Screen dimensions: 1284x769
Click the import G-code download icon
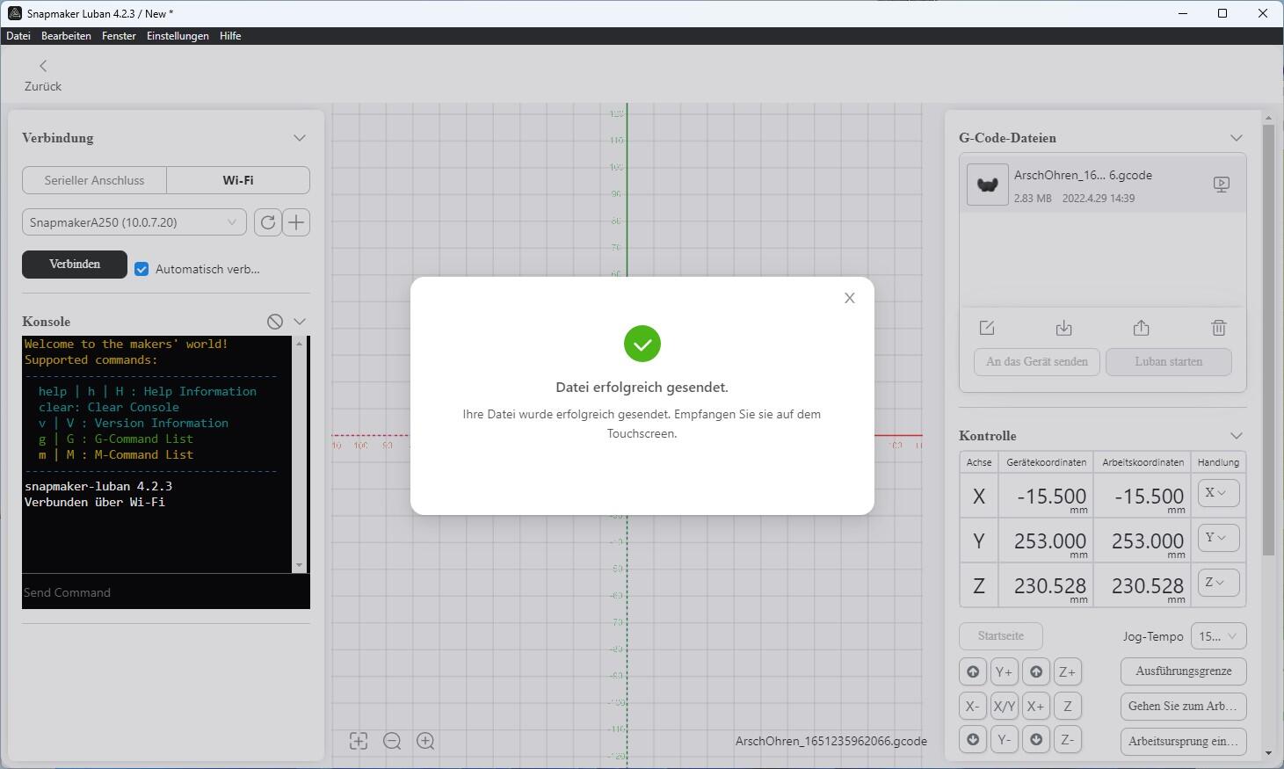(1063, 328)
